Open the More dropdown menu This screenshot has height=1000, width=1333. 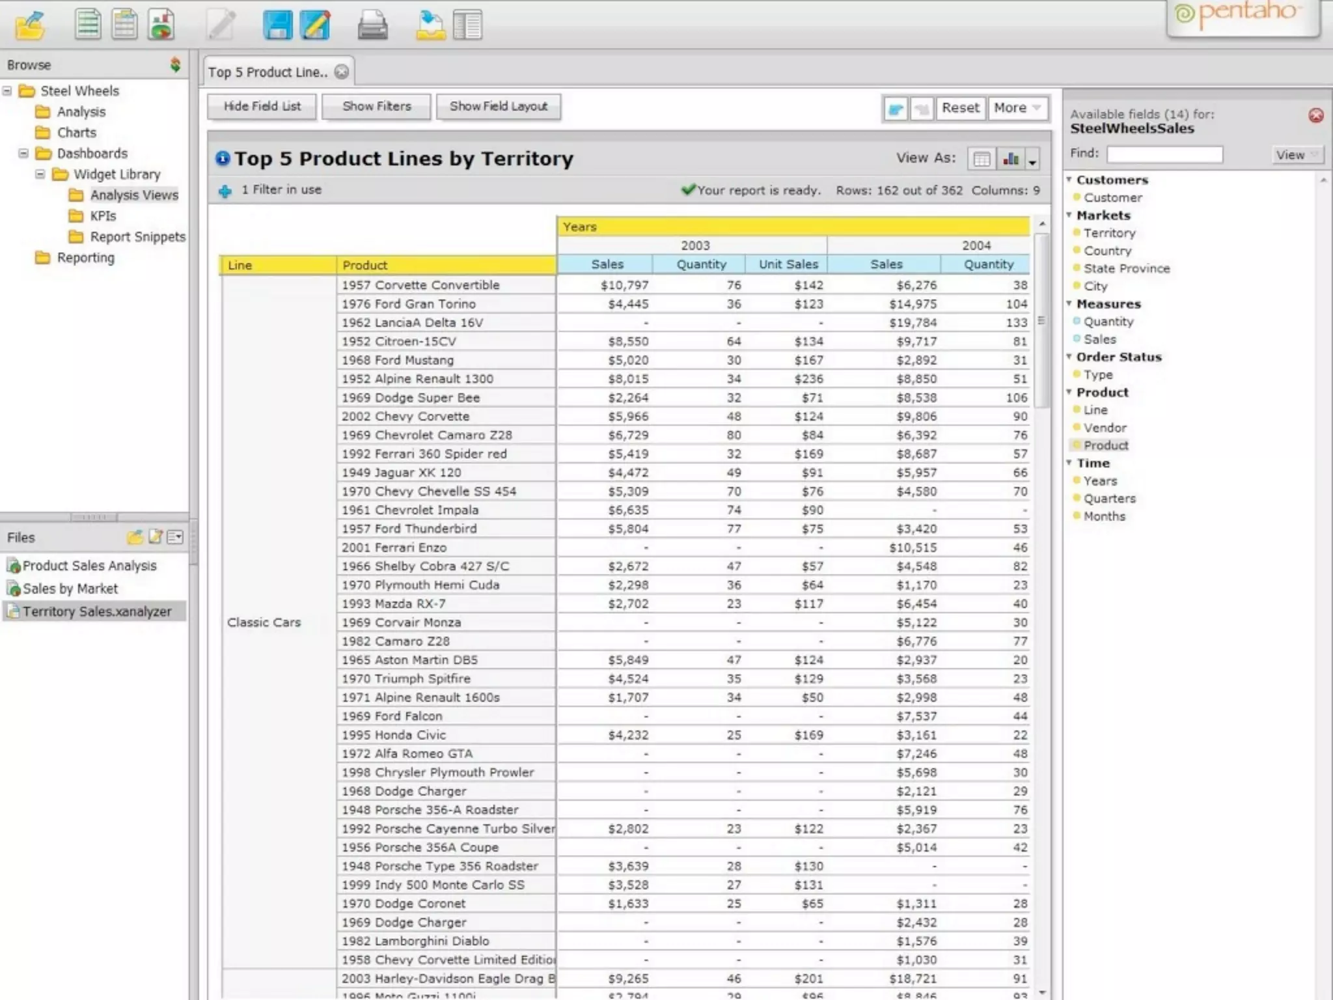(1017, 108)
